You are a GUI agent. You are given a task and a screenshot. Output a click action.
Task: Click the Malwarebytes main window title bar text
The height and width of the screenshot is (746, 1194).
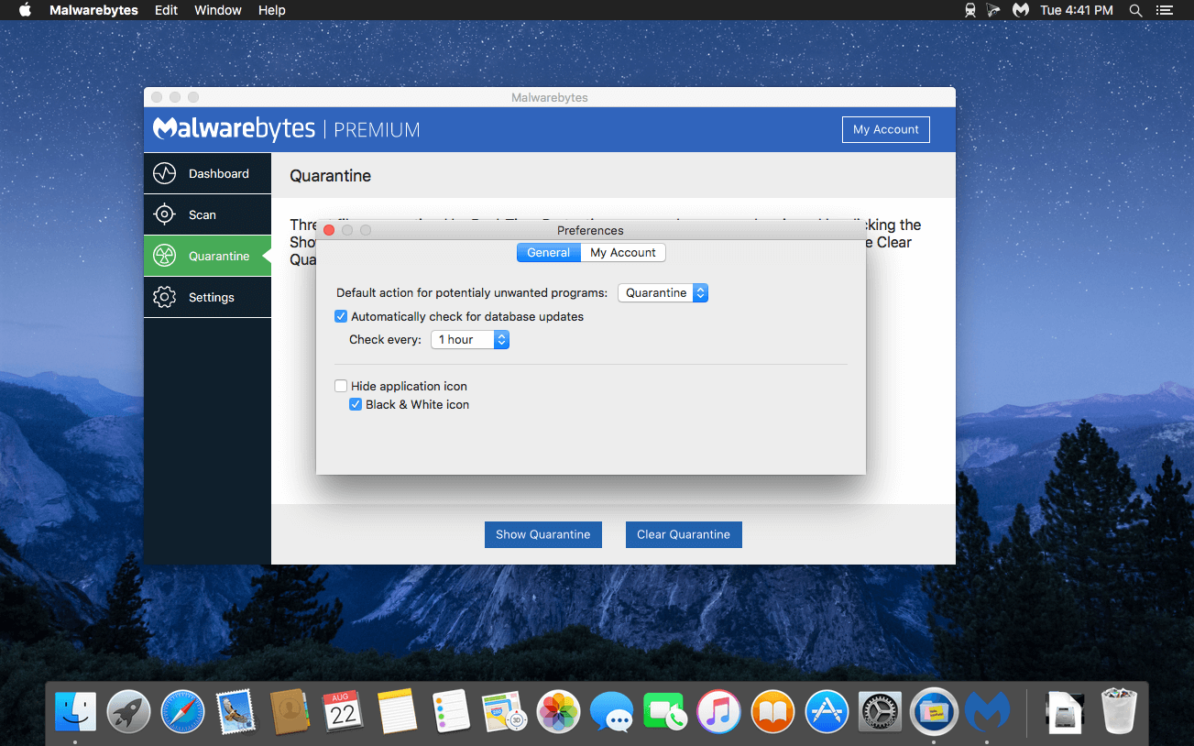pos(550,97)
